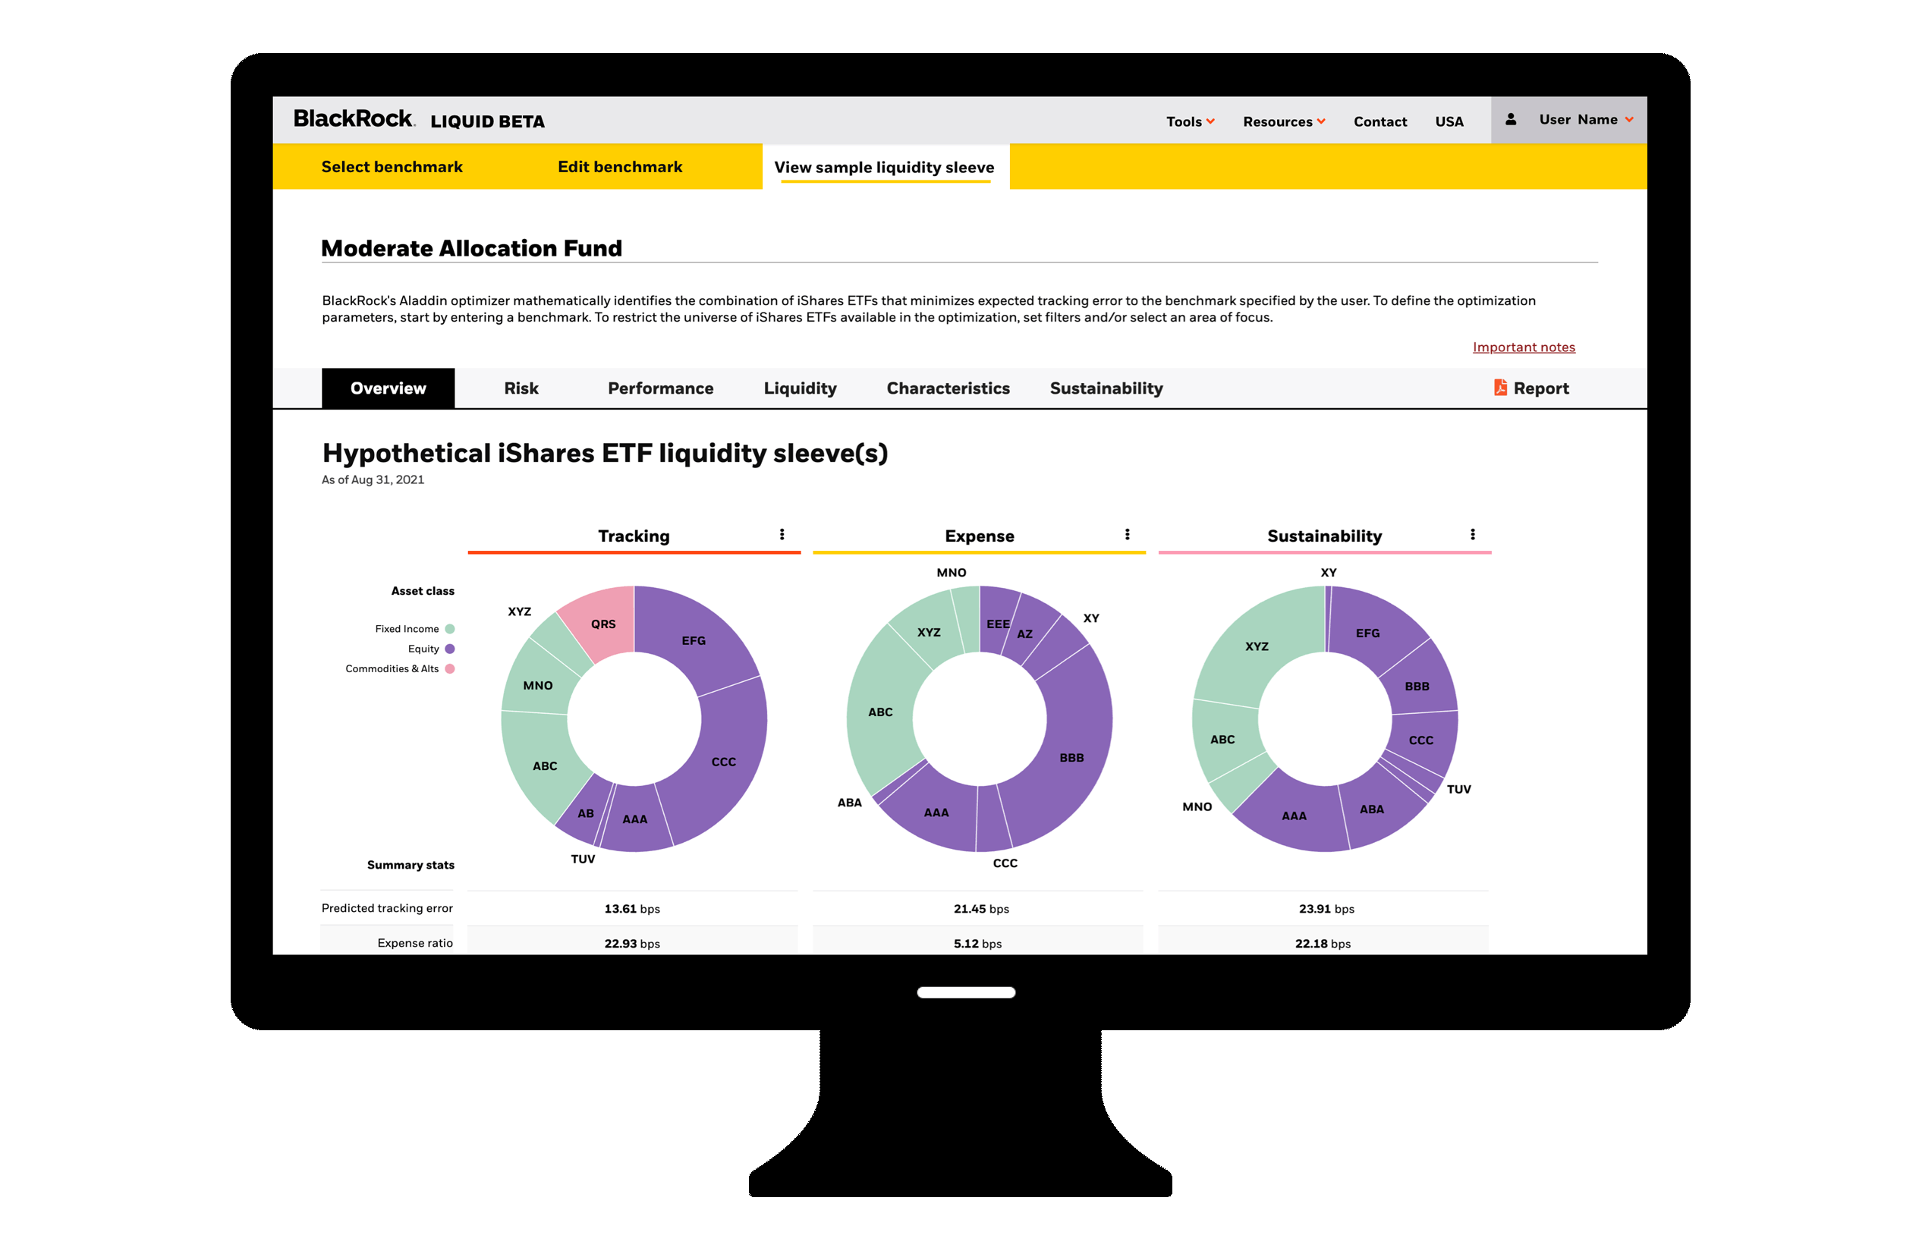Viewport: 1919px width, 1251px height.
Task: Click the Contact link in header
Action: (1379, 121)
